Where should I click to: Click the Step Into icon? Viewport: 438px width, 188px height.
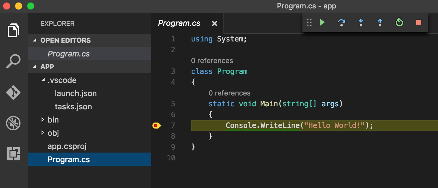pos(361,23)
